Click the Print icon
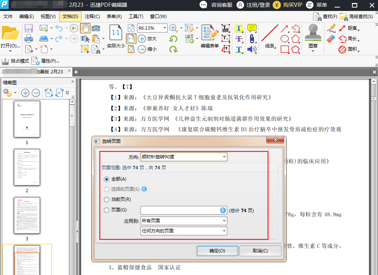This screenshot has height=275, width=378. [x=29, y=38]
